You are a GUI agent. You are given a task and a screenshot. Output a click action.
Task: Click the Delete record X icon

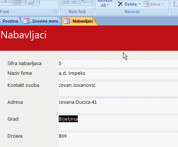120,4
